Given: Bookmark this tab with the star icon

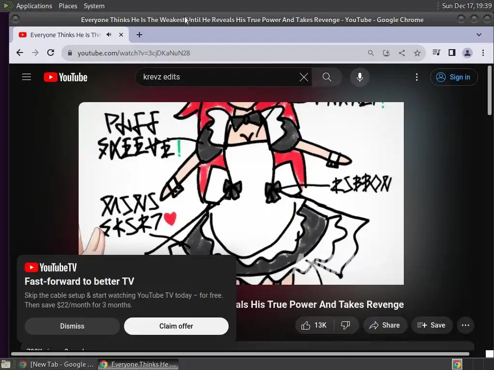Looking at the screenshot, I should click(x=417, y=53).
